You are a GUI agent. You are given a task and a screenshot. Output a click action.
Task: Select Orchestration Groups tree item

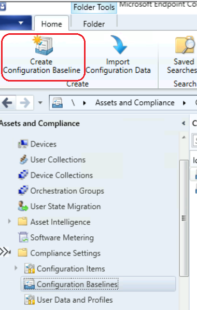point(67,191)
